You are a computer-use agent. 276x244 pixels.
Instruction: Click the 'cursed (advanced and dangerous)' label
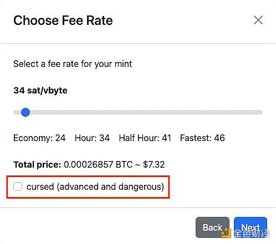click(95, 186)
